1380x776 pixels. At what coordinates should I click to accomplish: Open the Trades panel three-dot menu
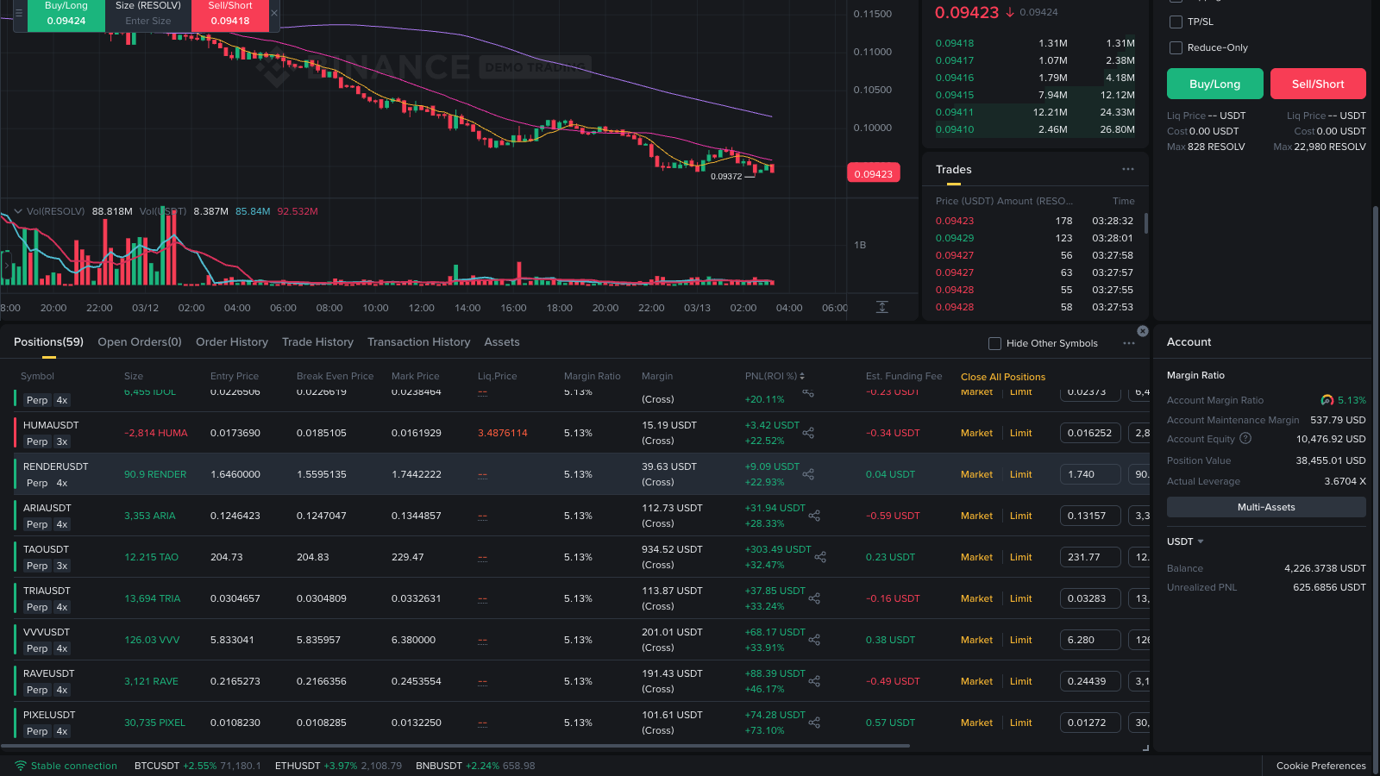click(x=1128, y=169)
